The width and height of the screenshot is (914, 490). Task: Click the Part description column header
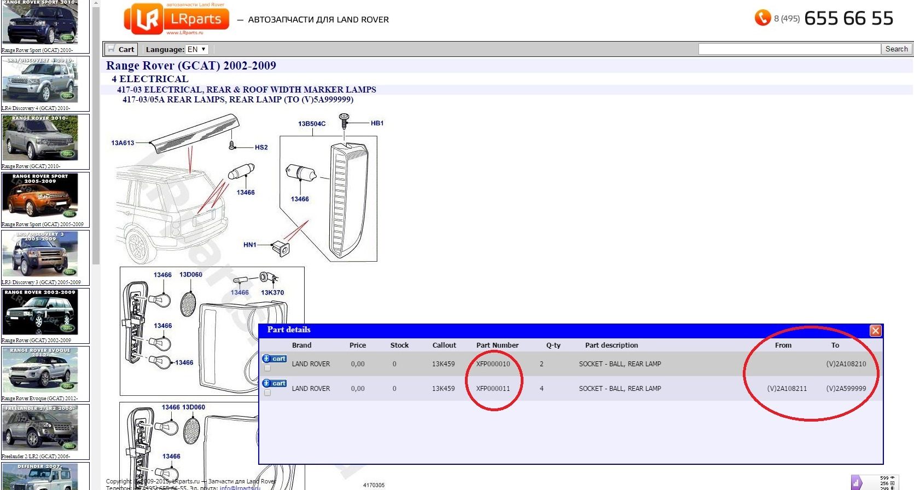(612, 345)
